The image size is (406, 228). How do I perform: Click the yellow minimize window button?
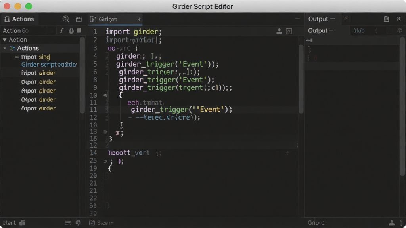(17, 6)
